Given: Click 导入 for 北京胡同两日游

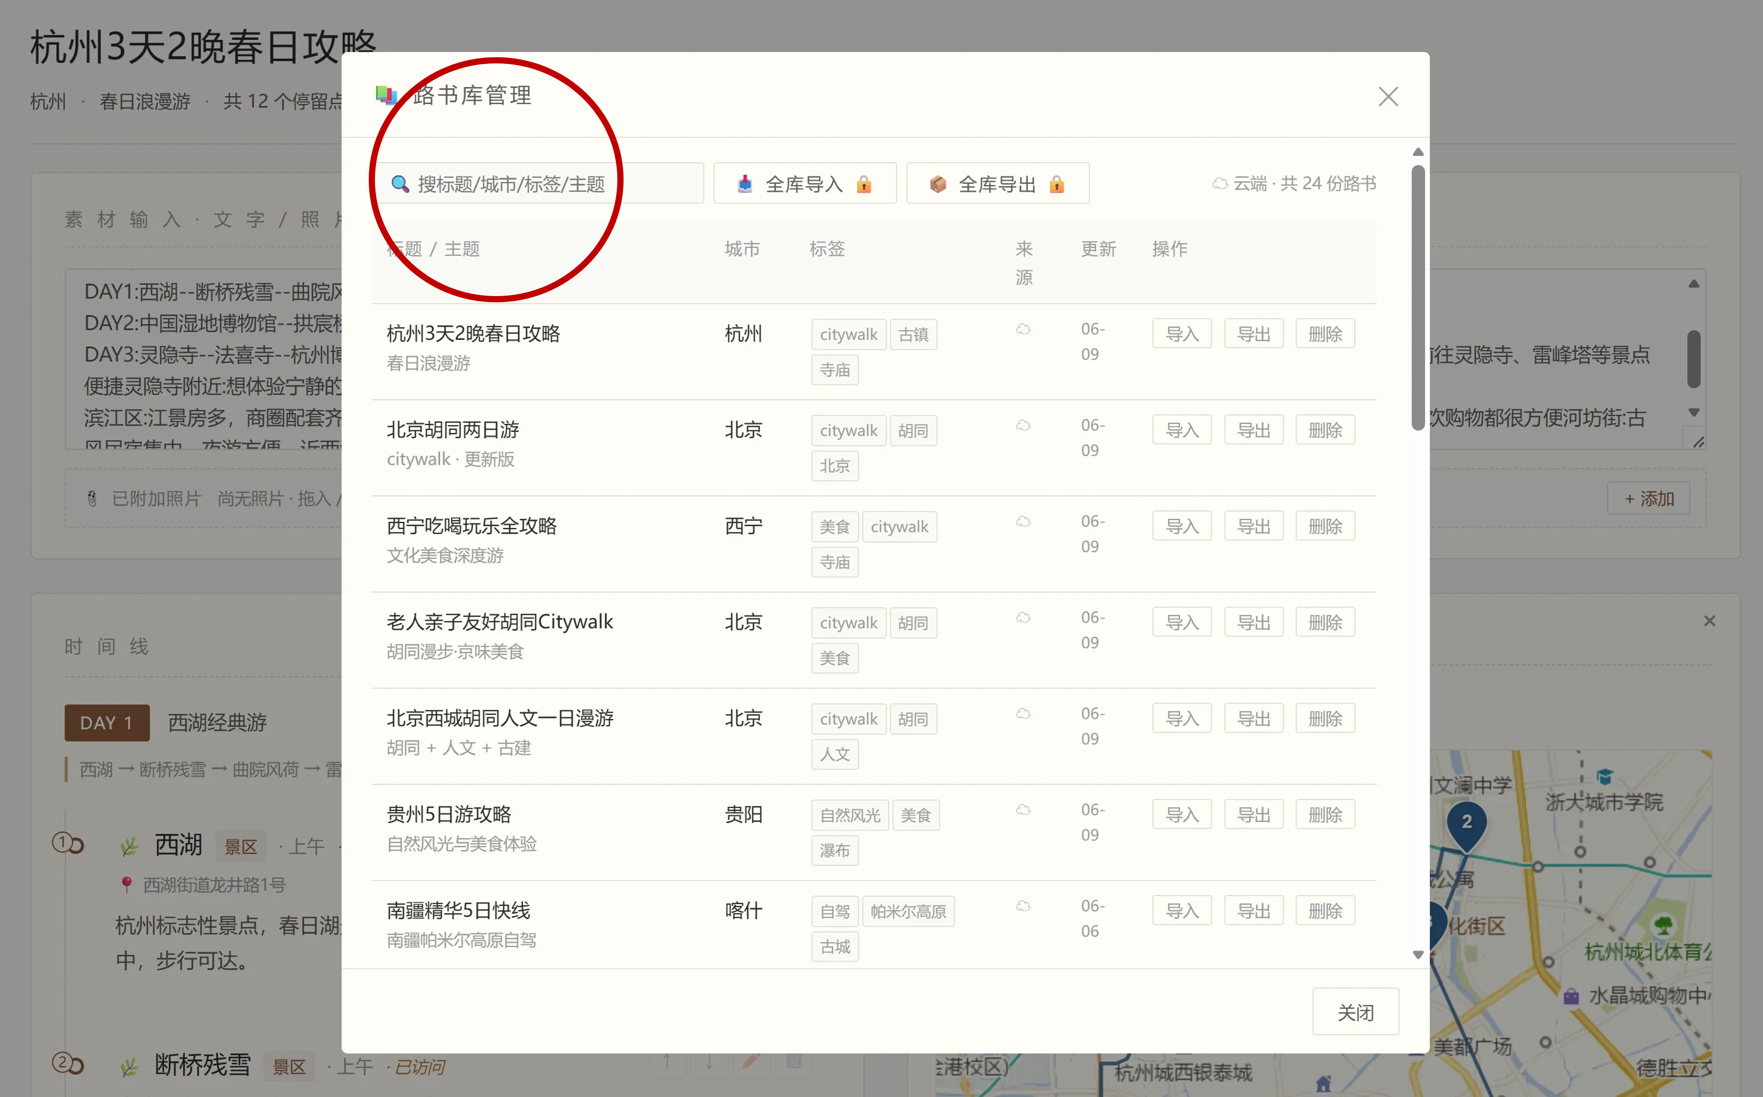Looking at the screenshot, I should tap(1182, 430).
